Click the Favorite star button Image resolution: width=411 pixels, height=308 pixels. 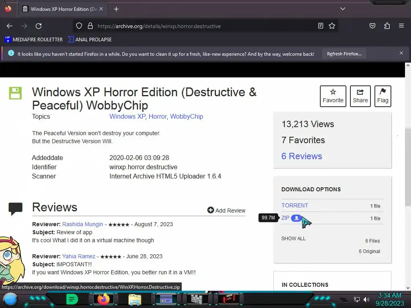click(333, 96)
